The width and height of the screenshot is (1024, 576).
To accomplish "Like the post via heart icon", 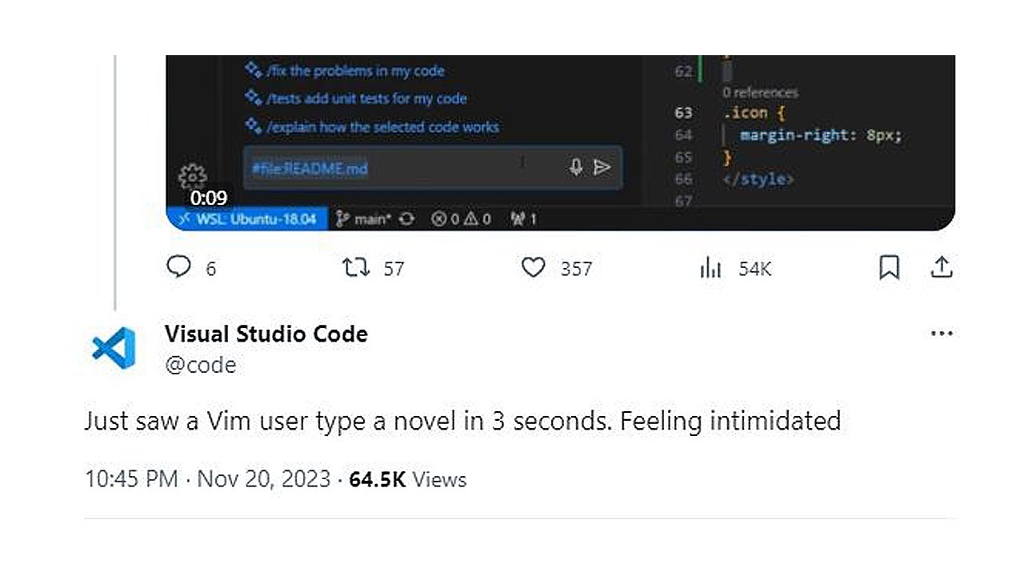I will pos(533,267).
